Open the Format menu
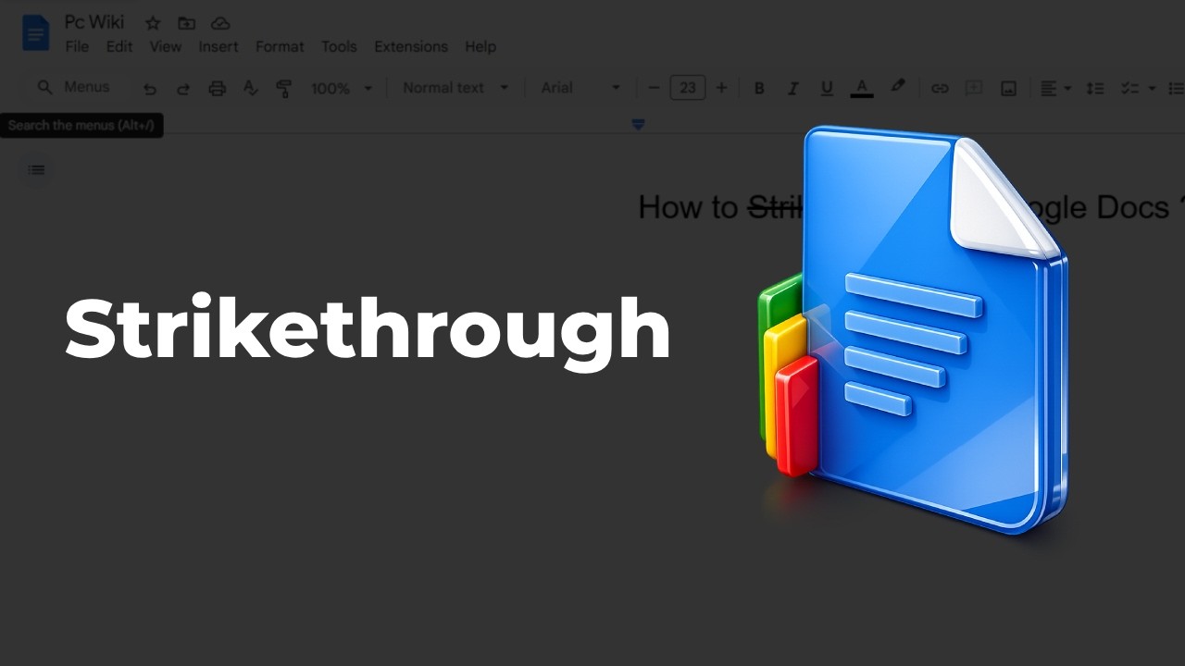This screenshot has width=1185, height=666. 280,46
